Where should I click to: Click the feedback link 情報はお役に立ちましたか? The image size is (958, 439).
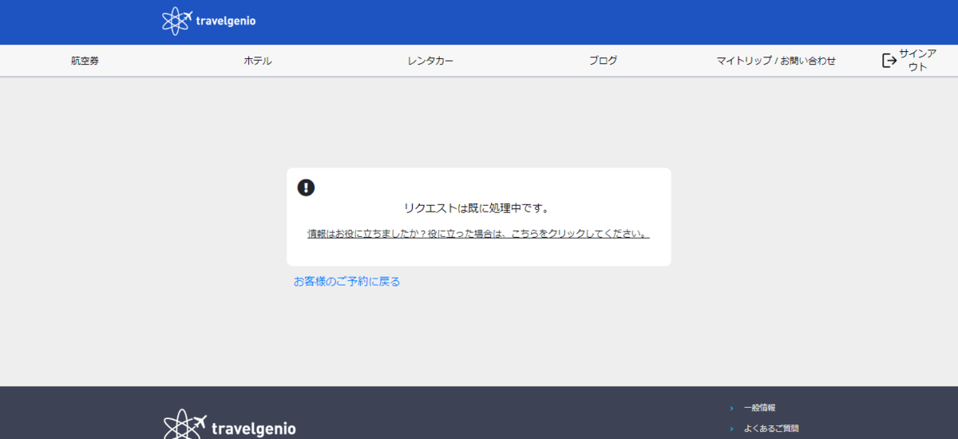(478, 234)
